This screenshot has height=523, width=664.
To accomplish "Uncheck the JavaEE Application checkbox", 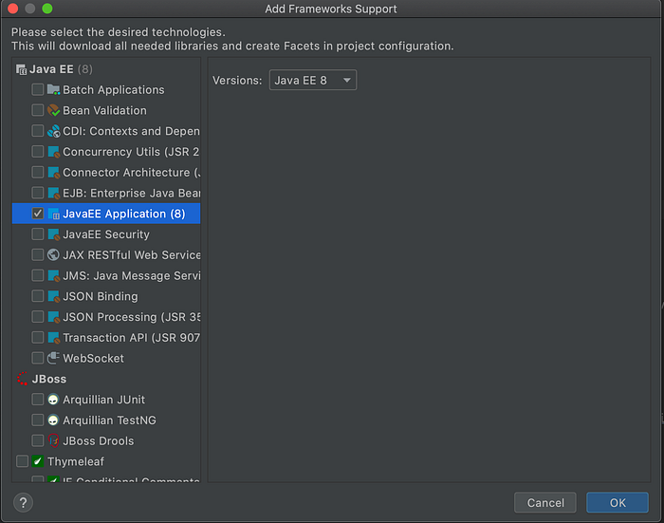I will point(38,214).
